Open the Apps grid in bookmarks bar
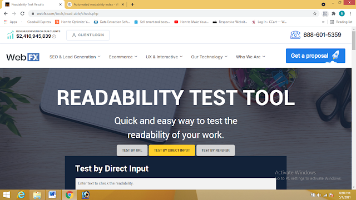The height and width of the screenshot is (200, 356). (10, 22)
